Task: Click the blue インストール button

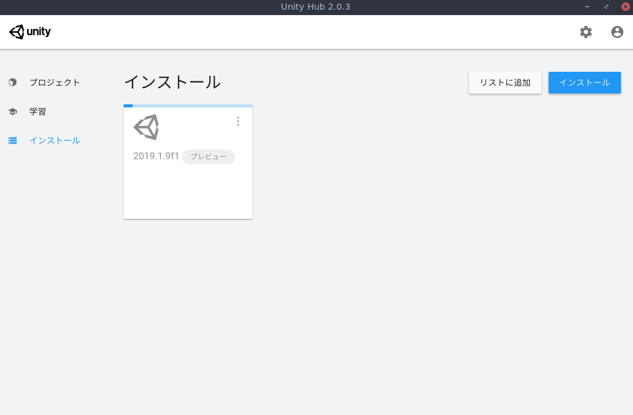Action: click(x=584, y=83)
